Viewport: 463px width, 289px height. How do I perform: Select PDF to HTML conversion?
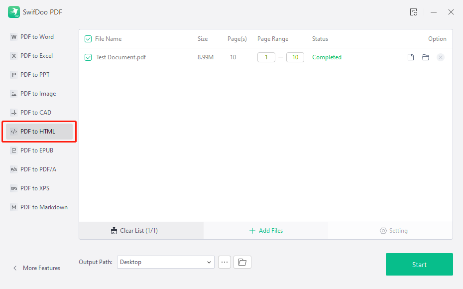[x=39, y=132]
